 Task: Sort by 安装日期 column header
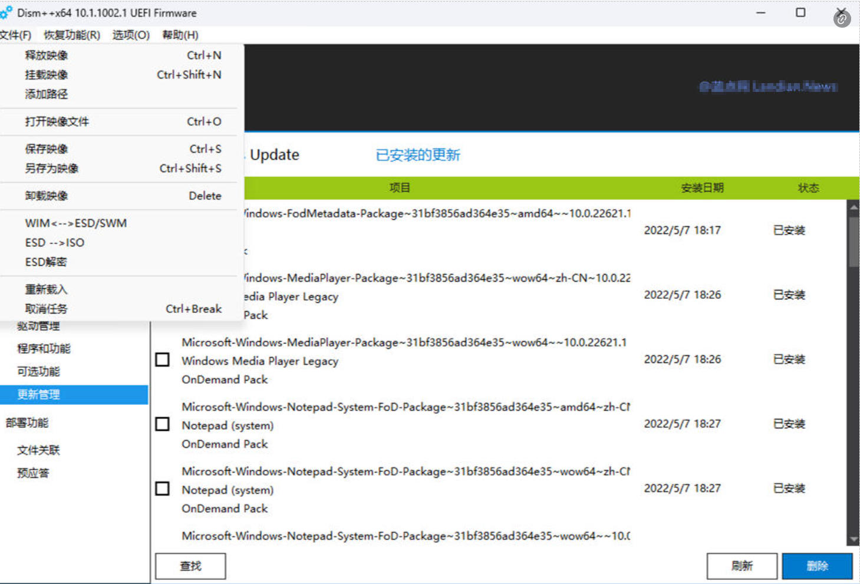click(702, 188)
